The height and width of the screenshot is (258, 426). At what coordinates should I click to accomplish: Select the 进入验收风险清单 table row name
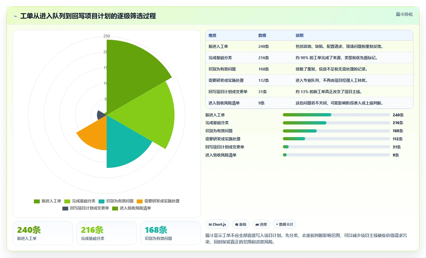(224, 103)
